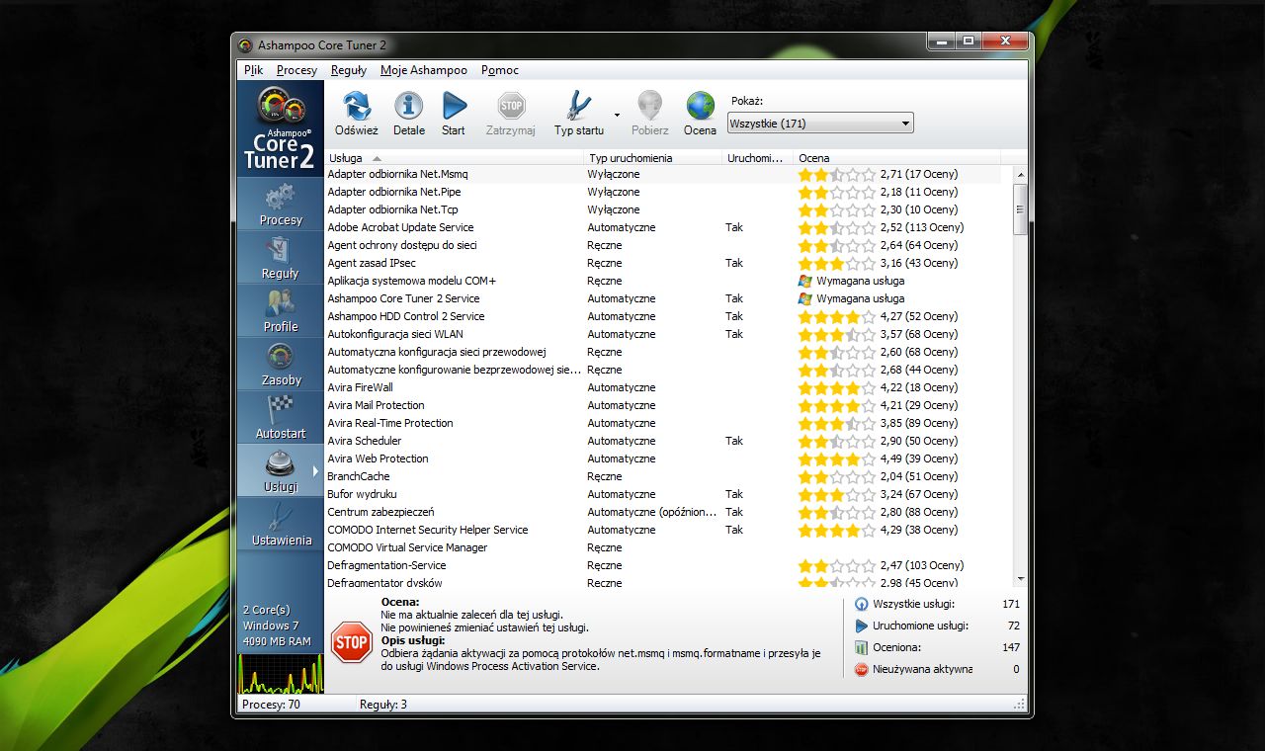Select the Usługi sidebar section
This screenshot has width=1265, height=751.
coord(281,470)
